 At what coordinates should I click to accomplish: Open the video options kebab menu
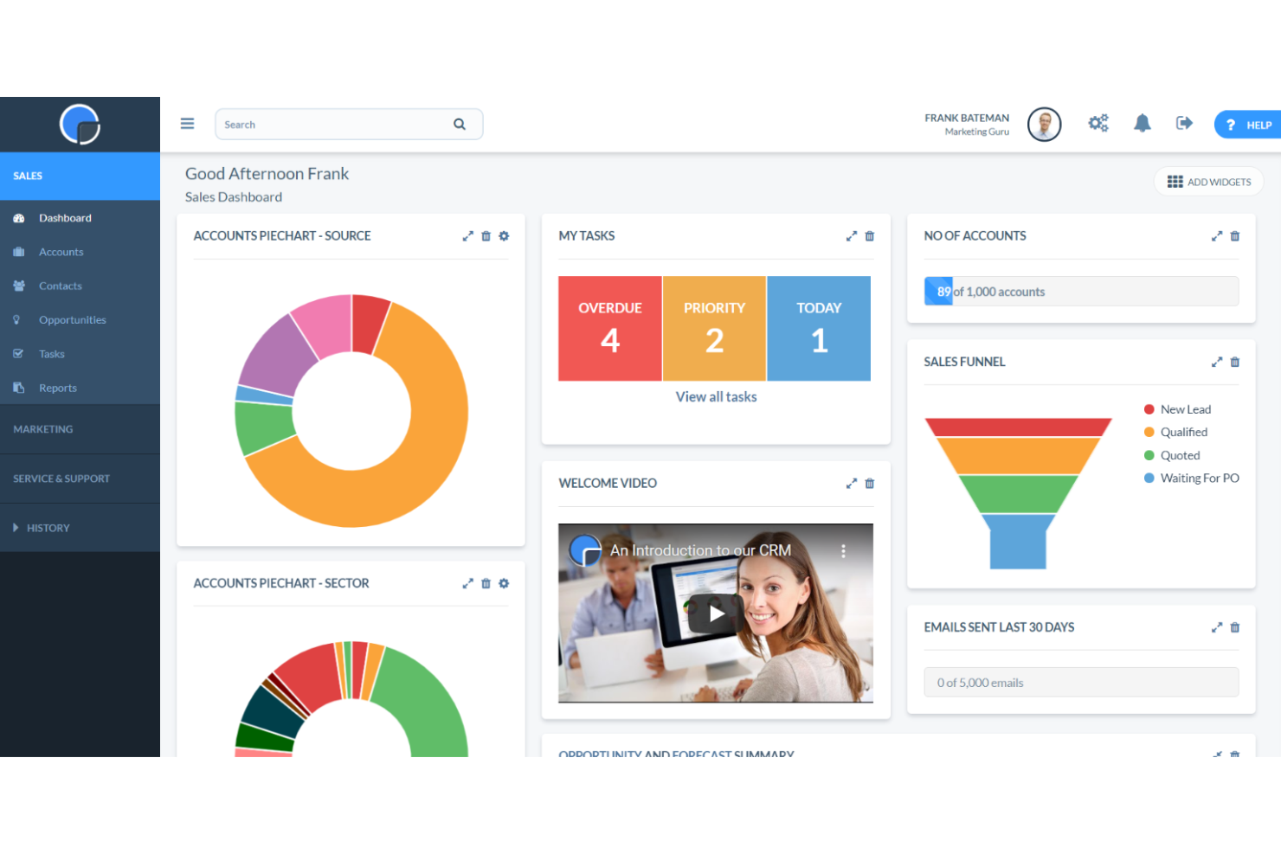(x=843, y=549)
